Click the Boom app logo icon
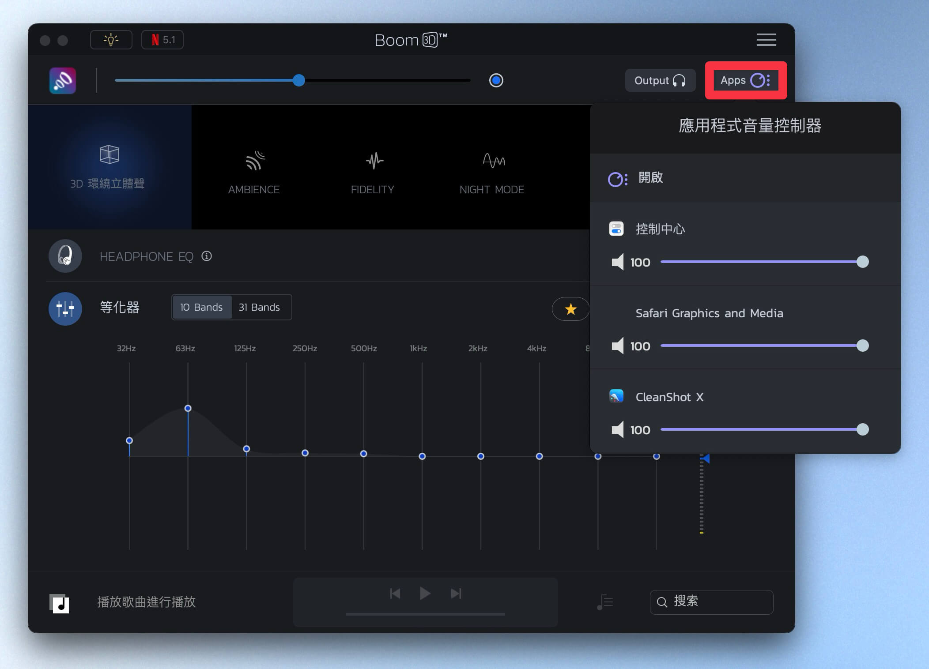This screenshot has height=669, width=929. (63, 81)
